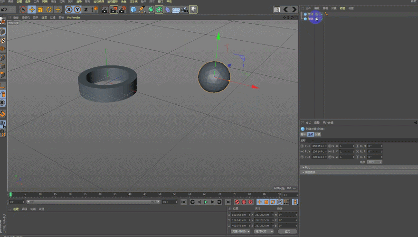Click the light bulb icon in toolbar
The image size is (418, 237).
(x=193, y=9)
